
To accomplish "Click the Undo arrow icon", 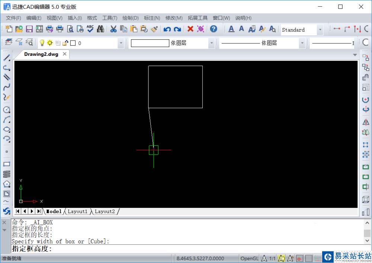I will point(167,29).
